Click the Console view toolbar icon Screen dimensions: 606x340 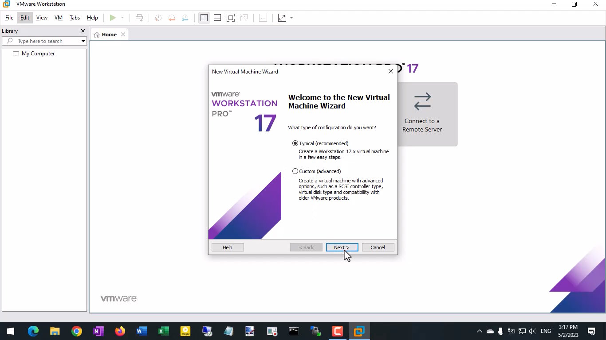click(x=263, y=18)
